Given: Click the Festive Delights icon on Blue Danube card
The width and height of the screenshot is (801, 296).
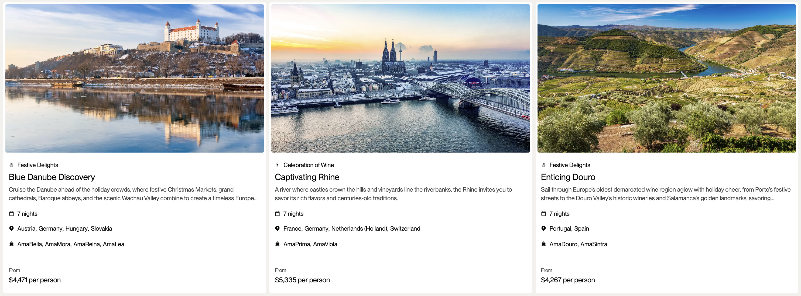Looking at the screenshot, I should pyautogui.click(x=12, y=165).
